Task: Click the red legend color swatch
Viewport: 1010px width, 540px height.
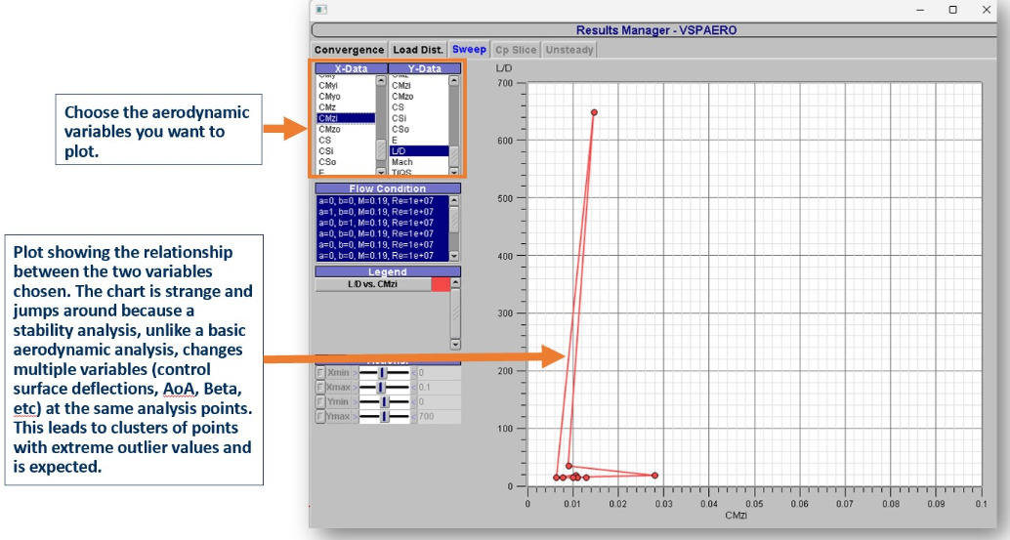Action: click(x=441, y=284)
